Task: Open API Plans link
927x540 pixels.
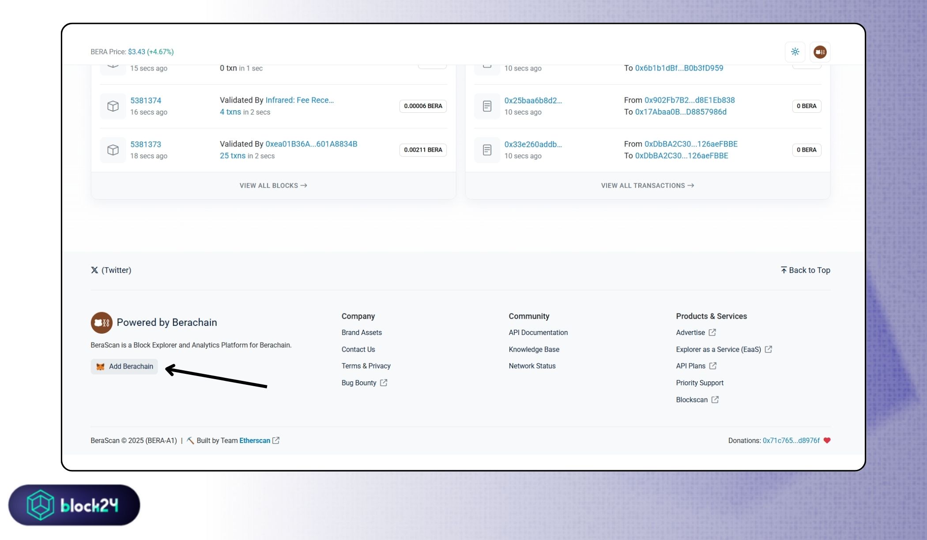Action: coord(690,366)
